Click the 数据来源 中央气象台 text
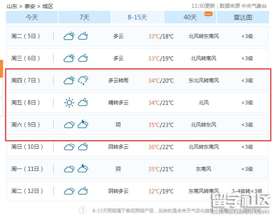Screen dimensions: 276x219 pyautogui.click(x=243, y=6)
